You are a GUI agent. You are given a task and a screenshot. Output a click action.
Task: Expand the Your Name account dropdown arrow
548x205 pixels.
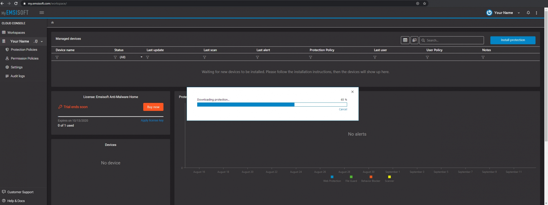tap(519, 13)
